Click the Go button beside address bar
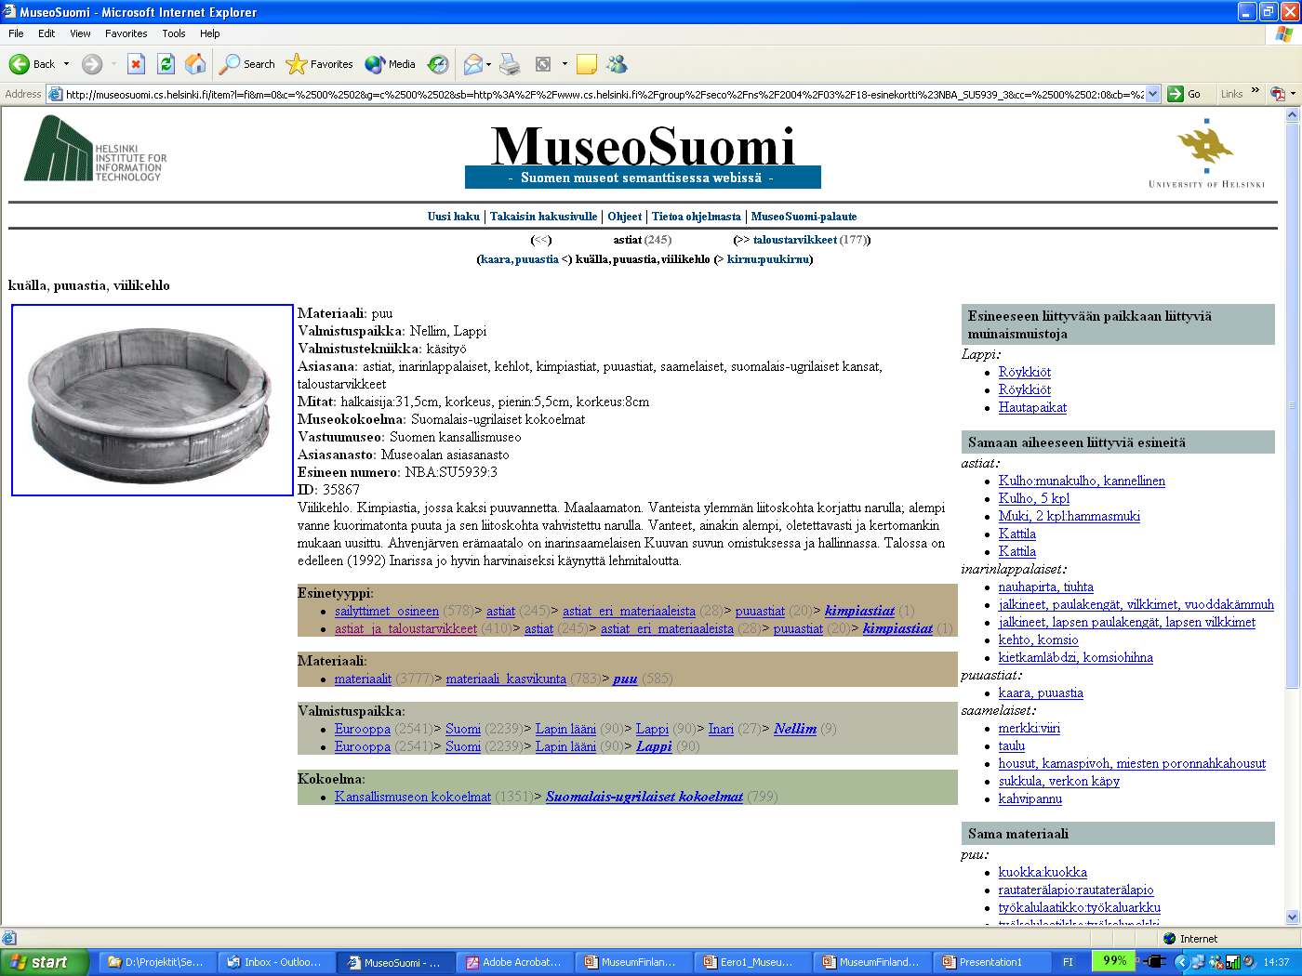Screen dimensions: 1302x976 tap(1185, 94)
